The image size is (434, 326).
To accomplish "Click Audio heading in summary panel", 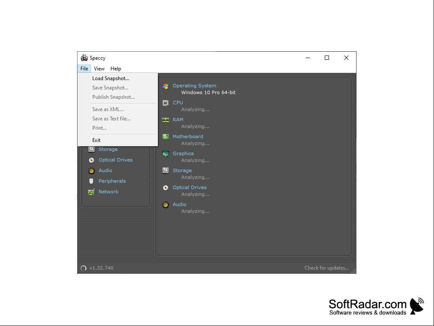I will coord(180,204).
